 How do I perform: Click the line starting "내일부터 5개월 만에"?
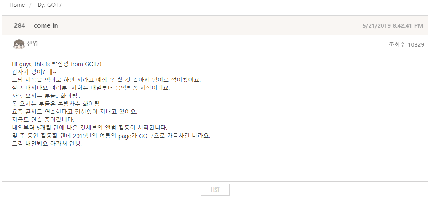coord(89,128)
